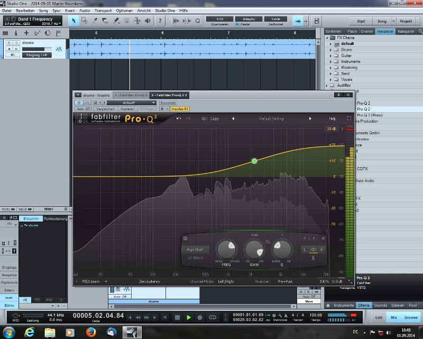Expand the Guitar folder in browser
The width and height of the screenshot is (423, 339).
331,56
